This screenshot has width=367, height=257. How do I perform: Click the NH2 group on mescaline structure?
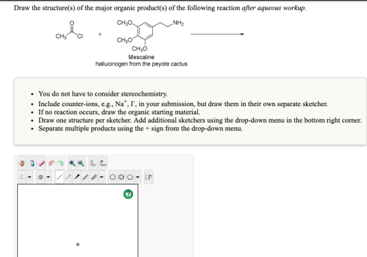tap(178, 23)
